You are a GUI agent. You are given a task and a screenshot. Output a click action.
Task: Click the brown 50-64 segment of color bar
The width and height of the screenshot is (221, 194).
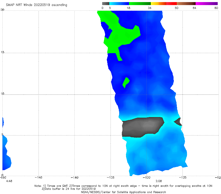[x=186, y=4]
